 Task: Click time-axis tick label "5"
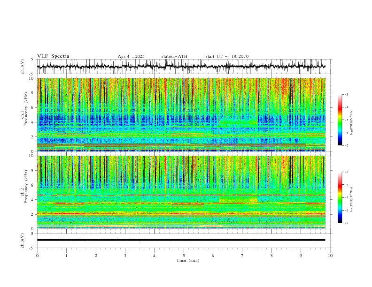click(x=184, y=256)
